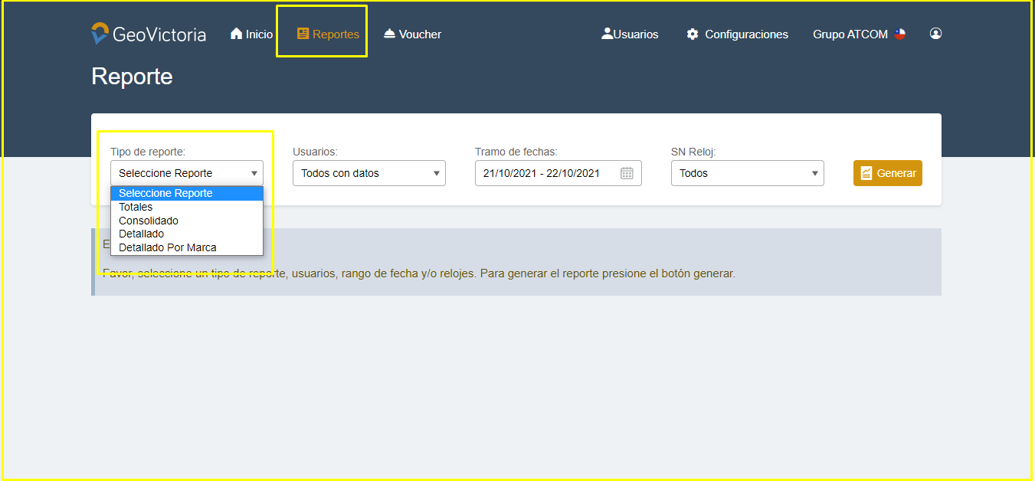The image size is (1035, 481).
Task: Expand the SN Reloj 'Todos' dropdown
Action: 747,173
